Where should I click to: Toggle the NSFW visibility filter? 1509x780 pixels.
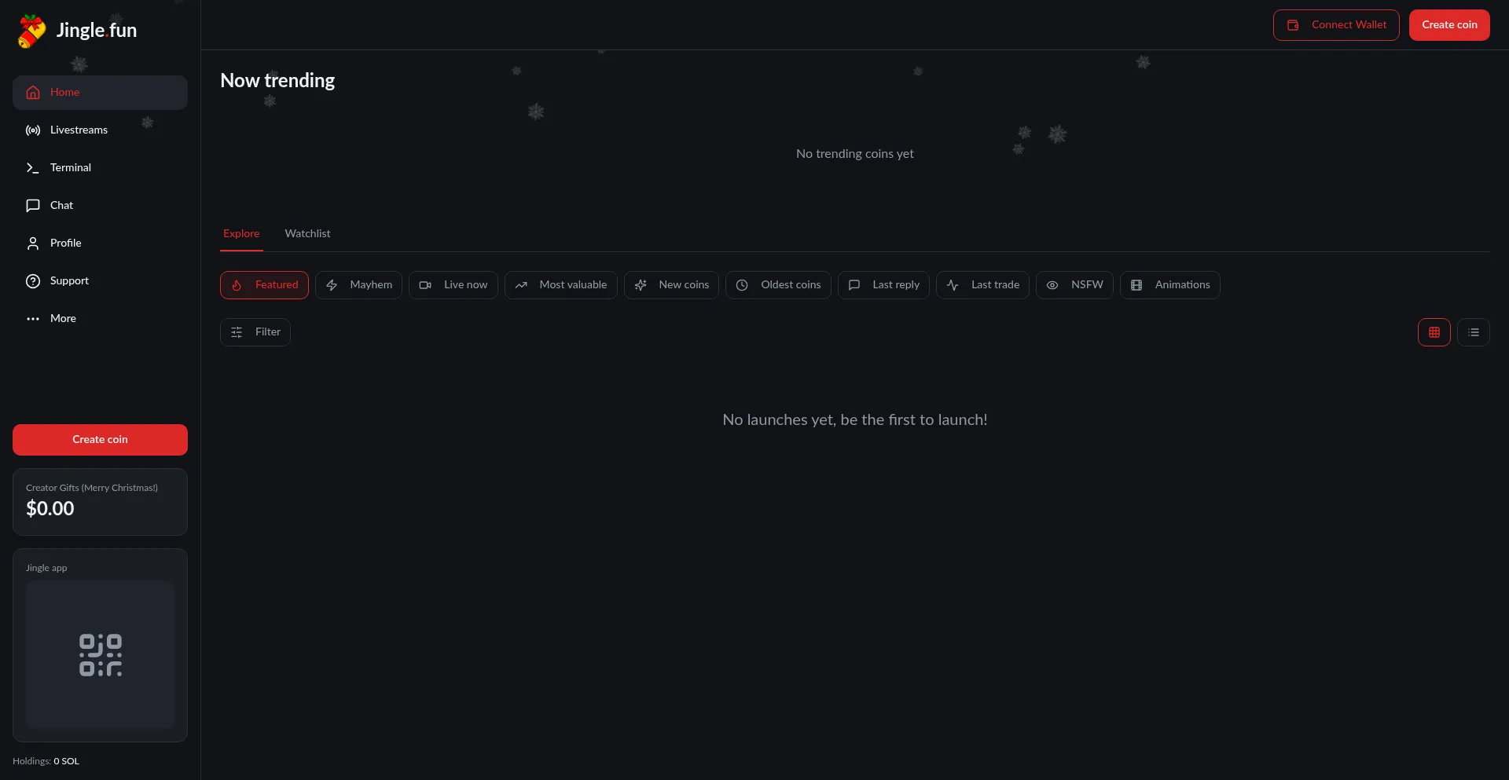[1074, 285]
